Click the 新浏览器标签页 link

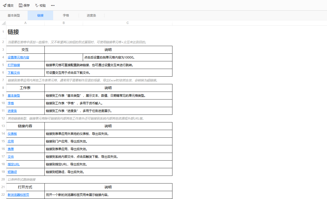(x=18, y=195)
